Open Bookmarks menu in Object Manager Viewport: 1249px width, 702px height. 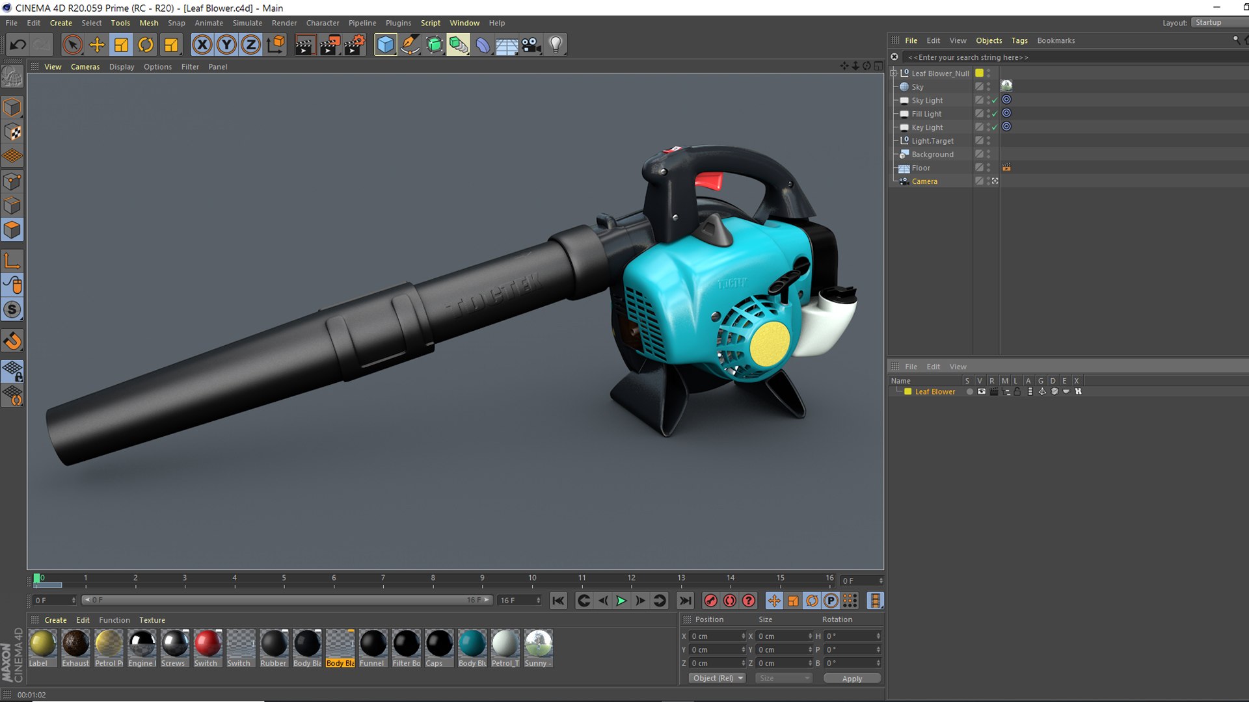click(x=1056, y=40)
